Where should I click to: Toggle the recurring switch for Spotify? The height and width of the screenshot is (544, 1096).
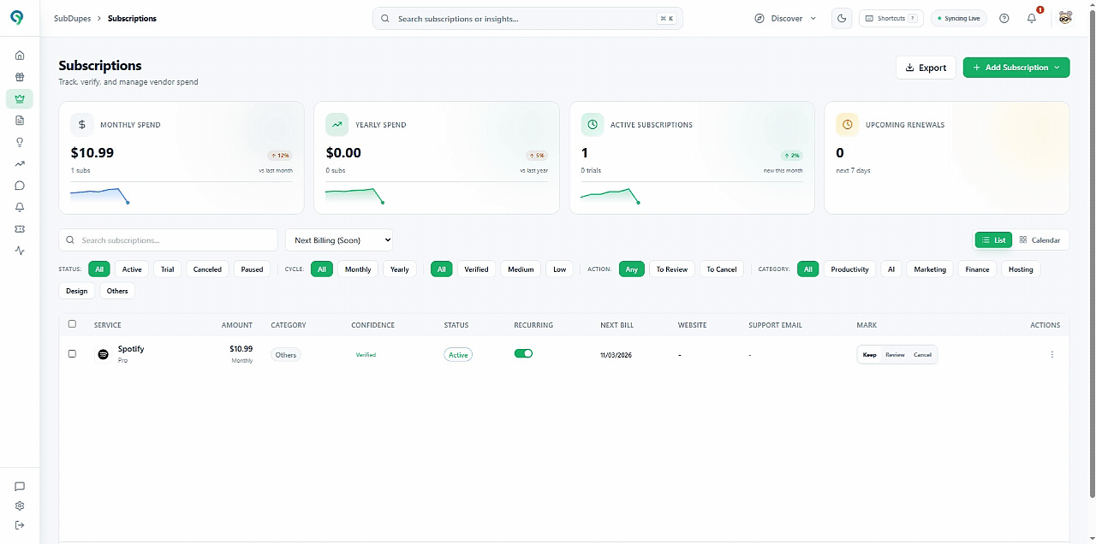point(523,352)
